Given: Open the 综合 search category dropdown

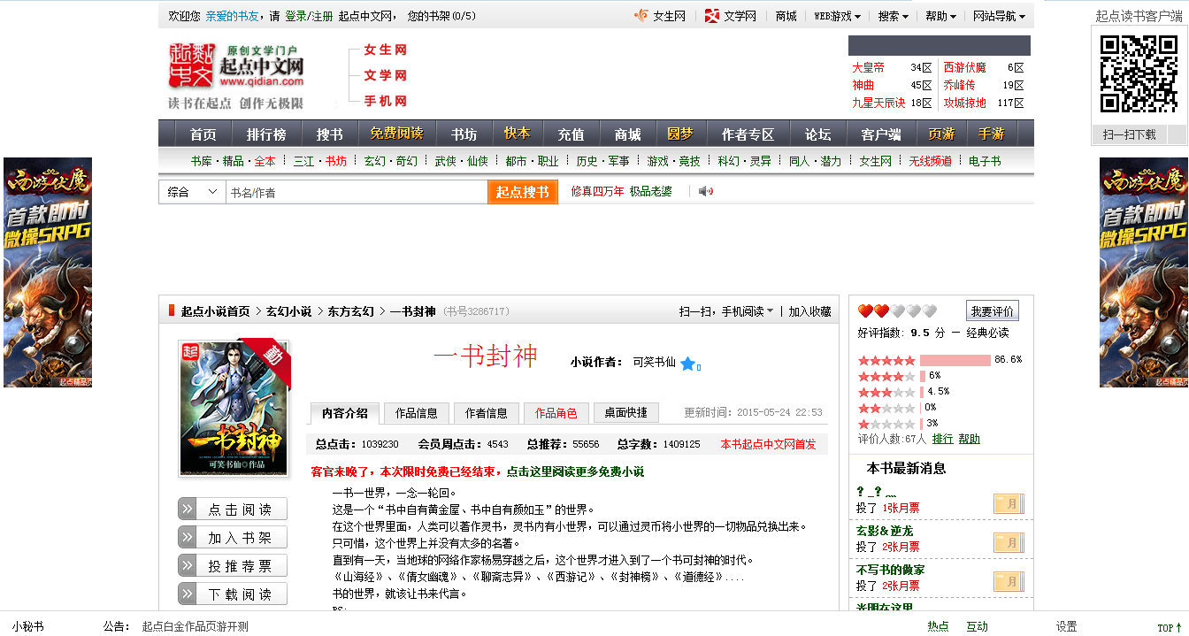Looking at the screenshot, I should pos(192,192).
